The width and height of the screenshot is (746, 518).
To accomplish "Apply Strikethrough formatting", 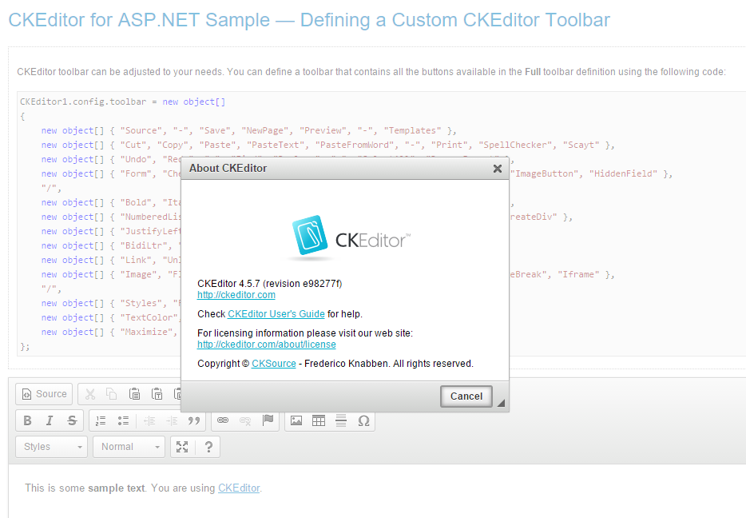I will (x=72, y=420).
